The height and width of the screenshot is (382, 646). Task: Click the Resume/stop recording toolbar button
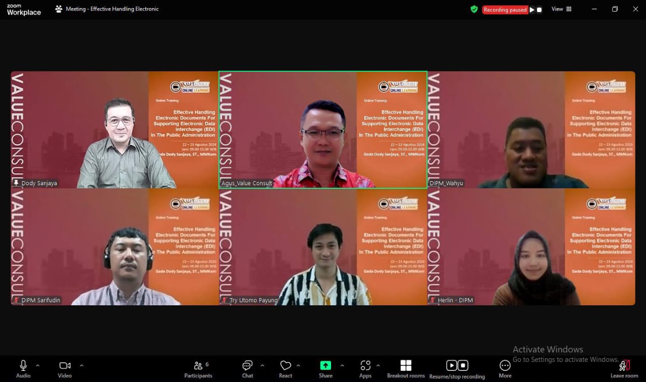(x=457, y=369)
